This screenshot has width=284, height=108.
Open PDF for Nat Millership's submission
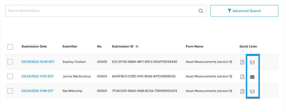pyautogui.click(x=242, y=91)
